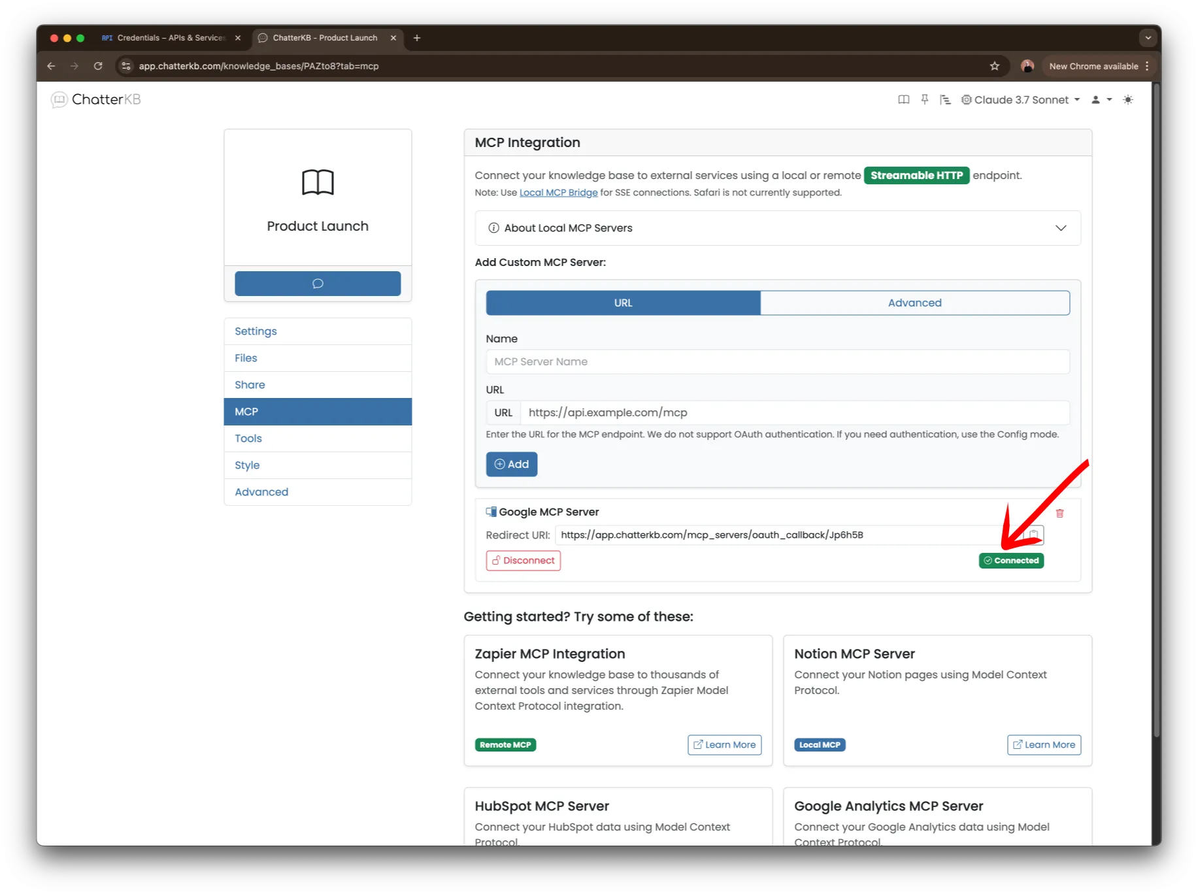This screenshot has height=894, width=1198.
Task: Close the Credentials – APIs & Services tab
Action: tap(238, 38)
